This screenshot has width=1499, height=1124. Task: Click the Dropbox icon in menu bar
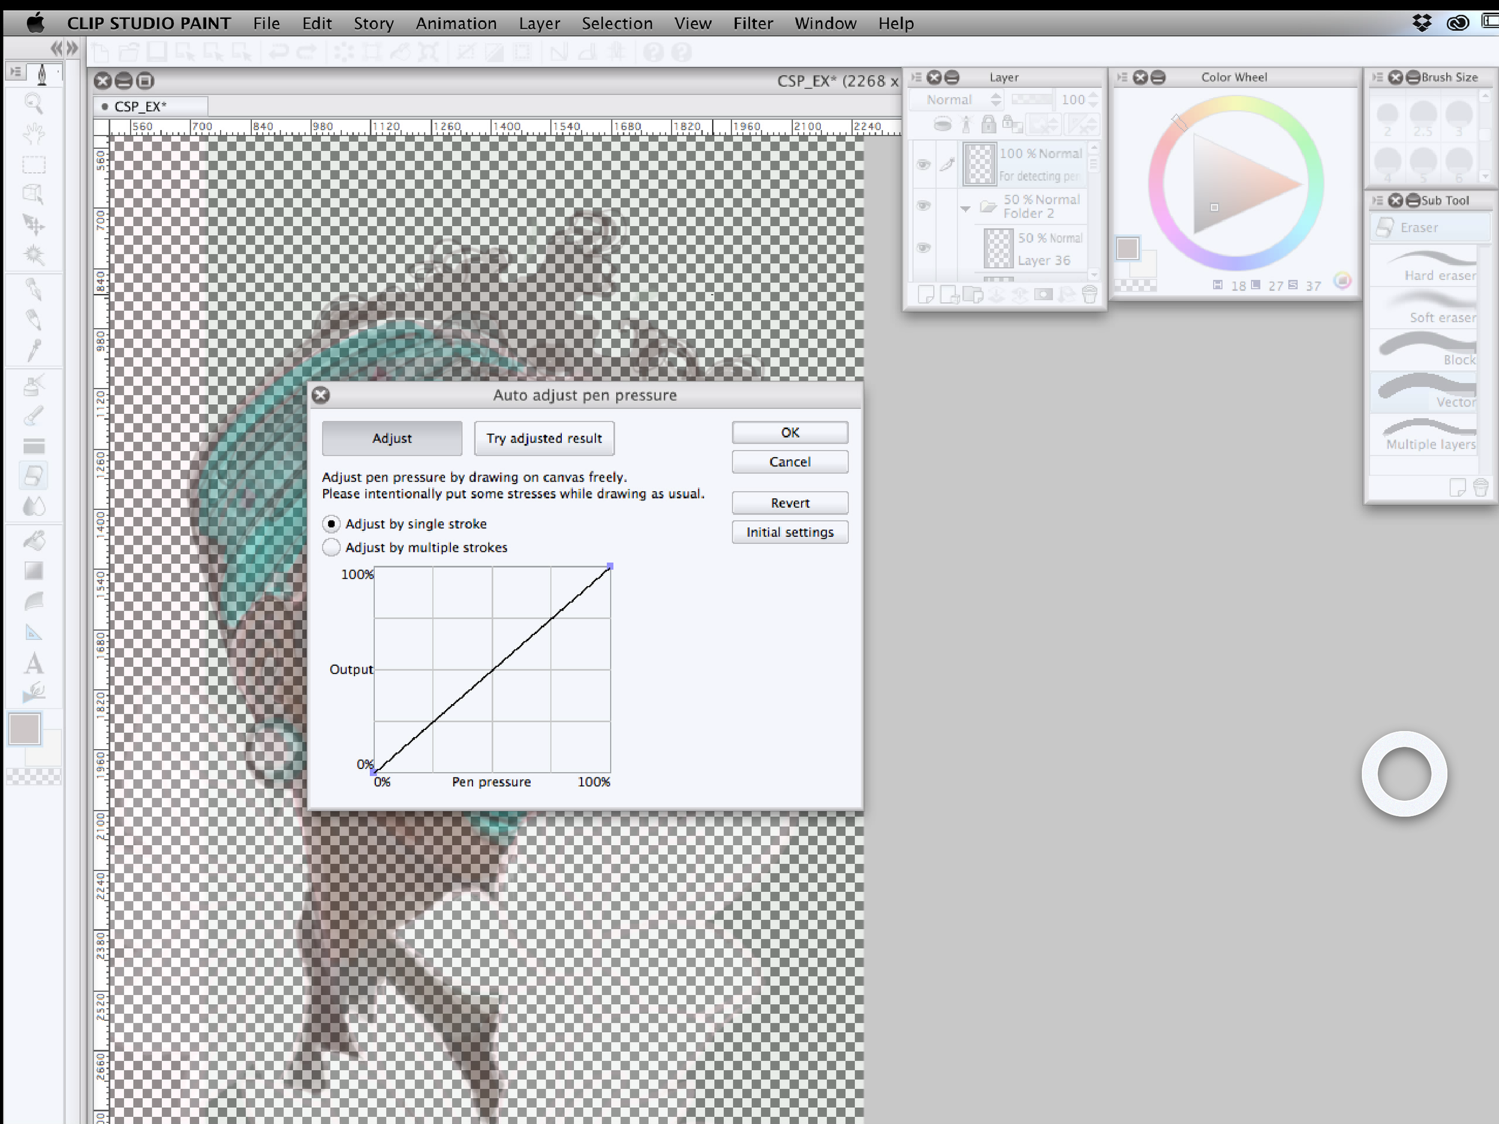pyautogui.click(x=1422, y=23)
